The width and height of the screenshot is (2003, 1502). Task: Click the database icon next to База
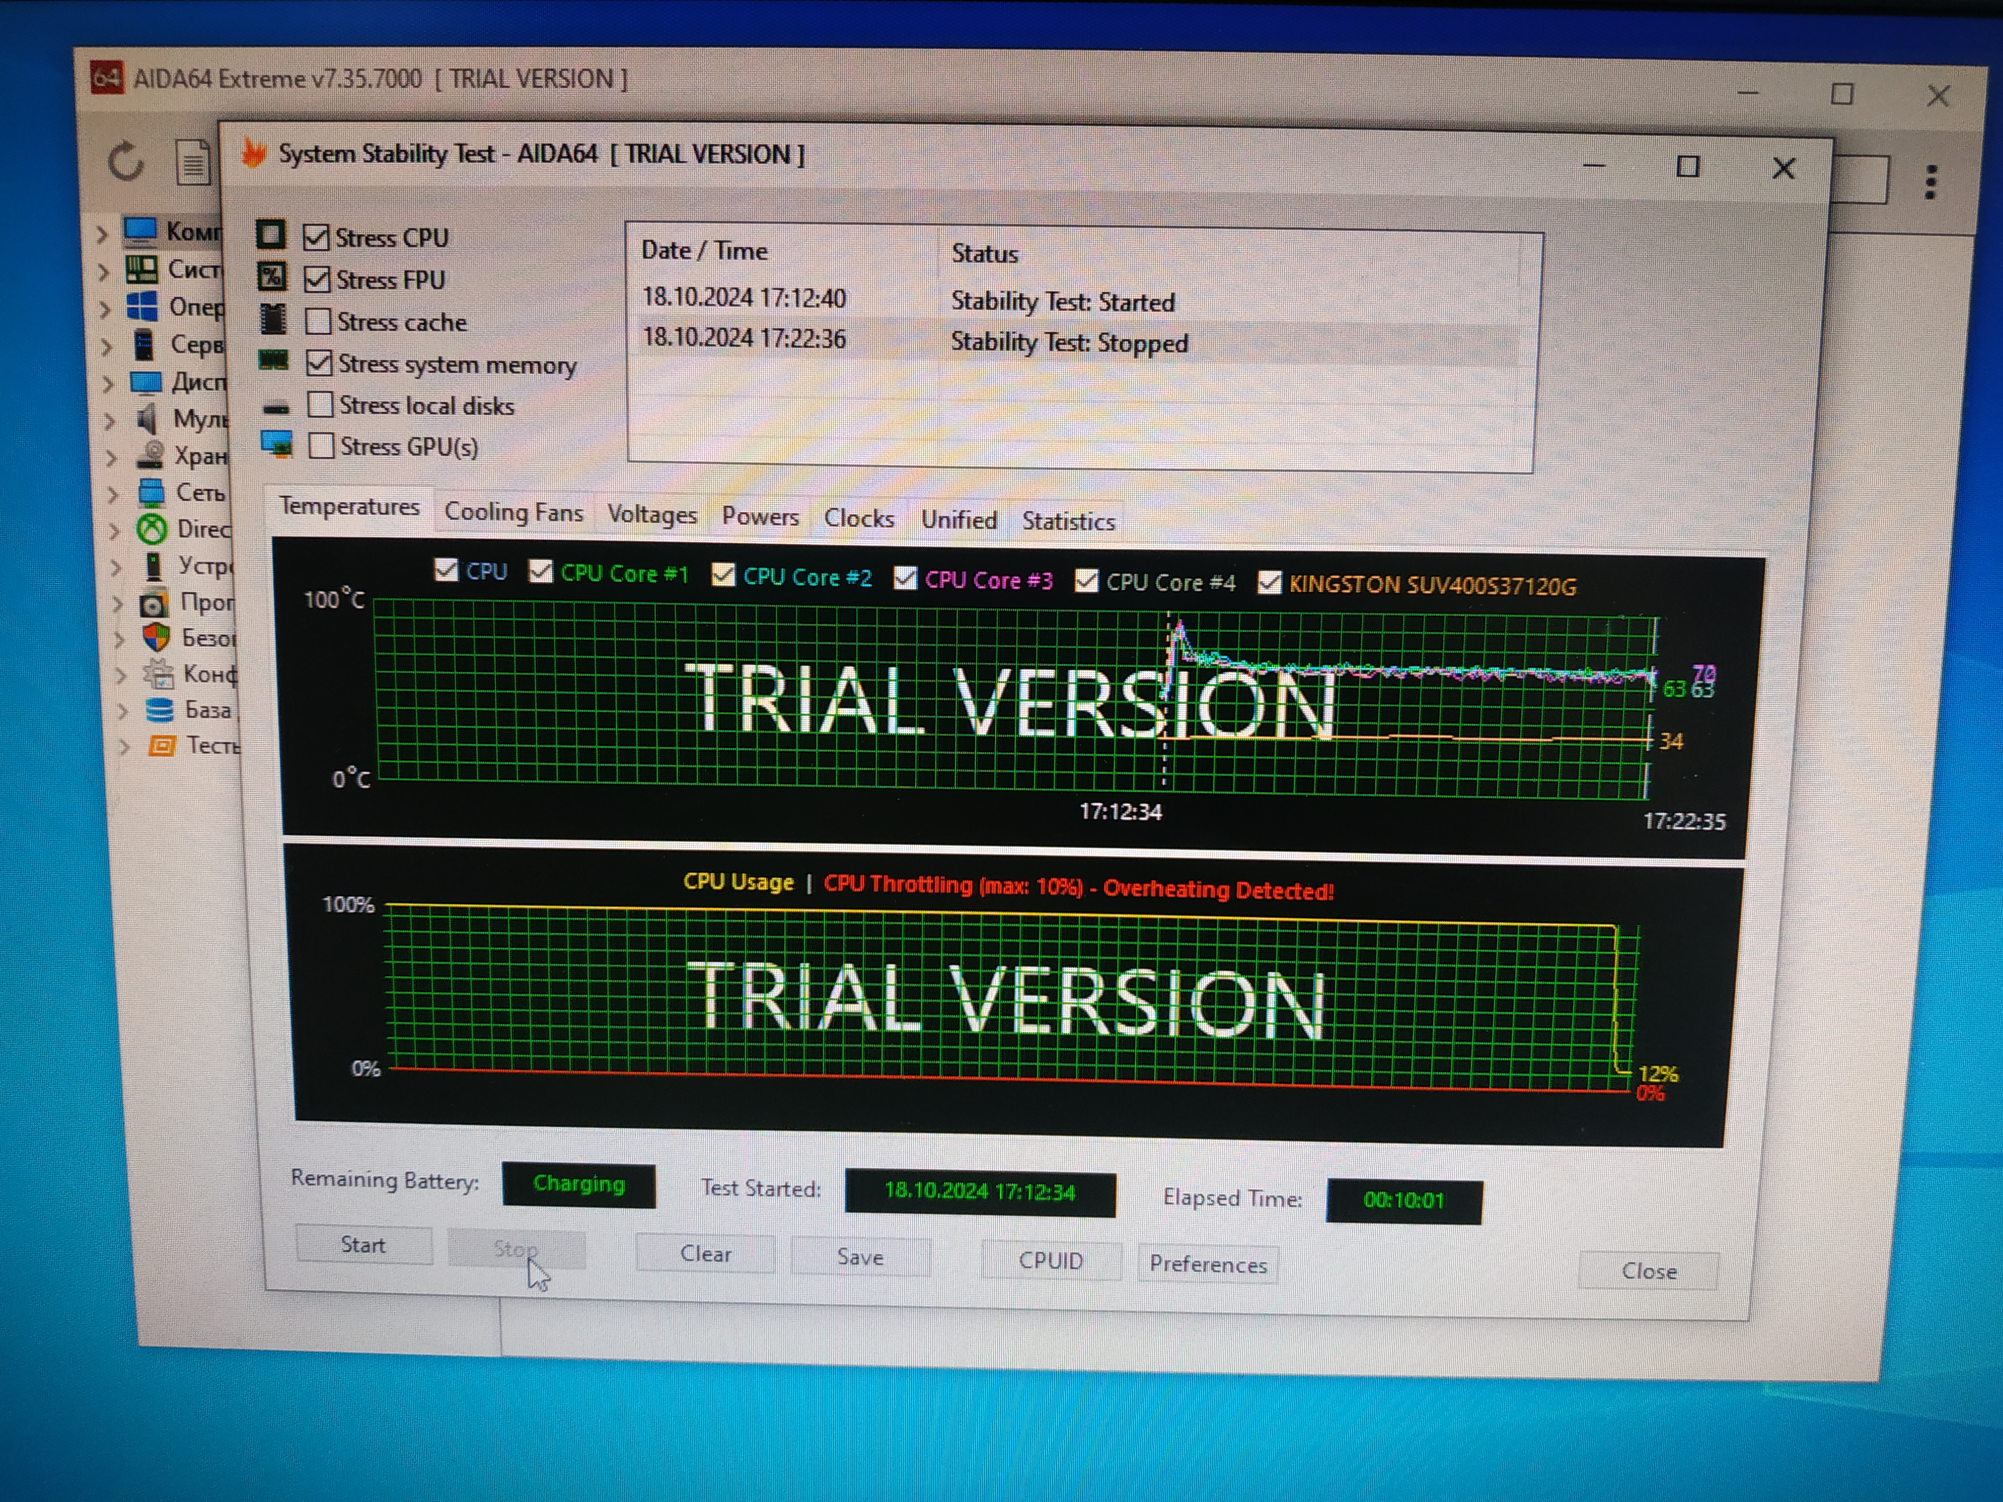(x=159, y=710)
